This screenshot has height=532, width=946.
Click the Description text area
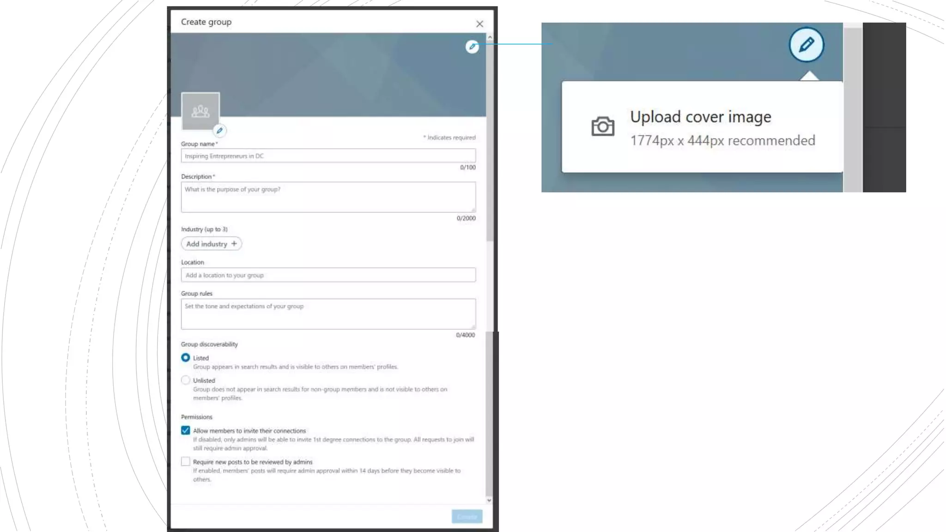tap(328, 197)
